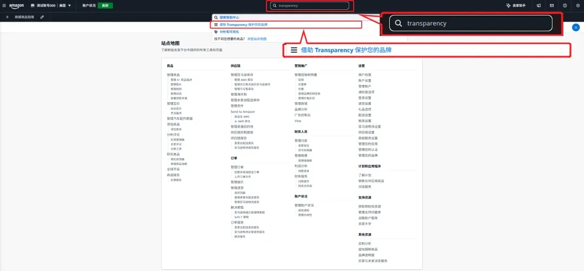
Task: Open the 分析评论 link
Action: click(x=173, y=135)
